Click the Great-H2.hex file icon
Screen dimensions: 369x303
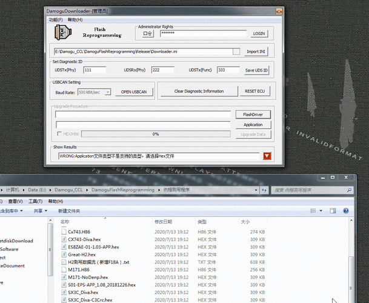64,255
